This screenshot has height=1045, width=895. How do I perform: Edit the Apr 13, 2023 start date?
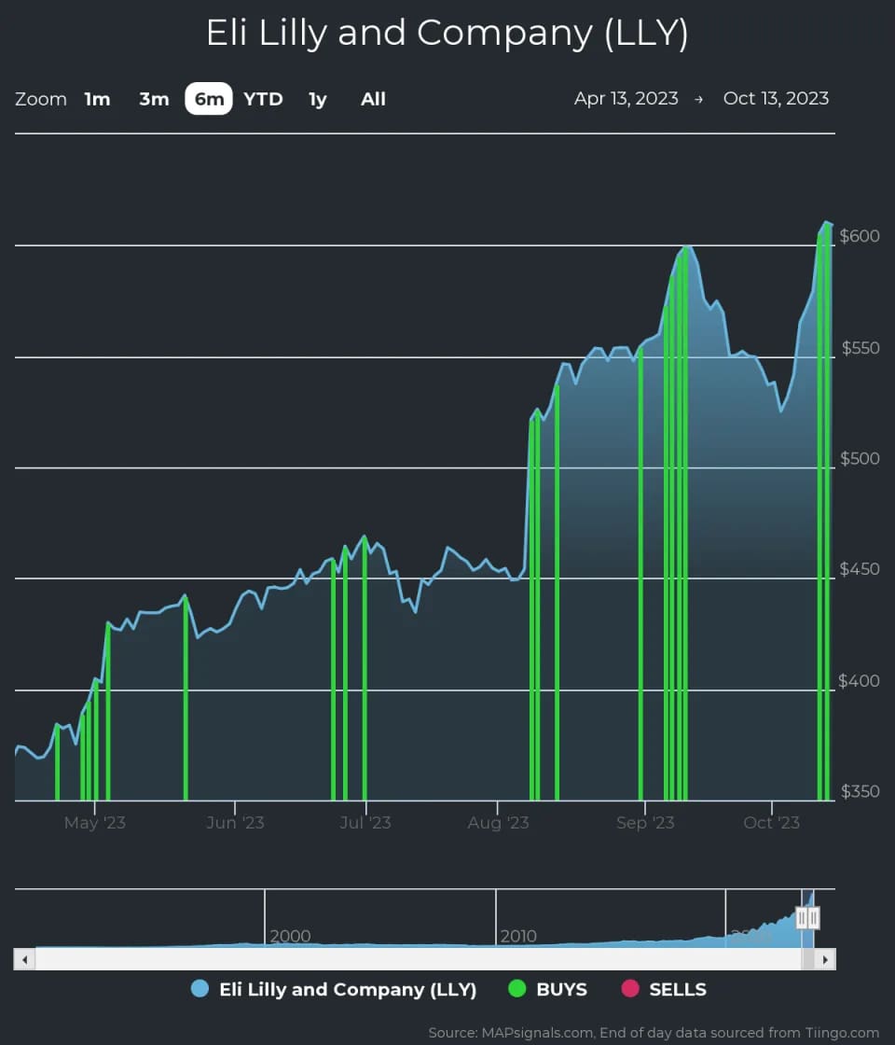(x=626, y=99)
